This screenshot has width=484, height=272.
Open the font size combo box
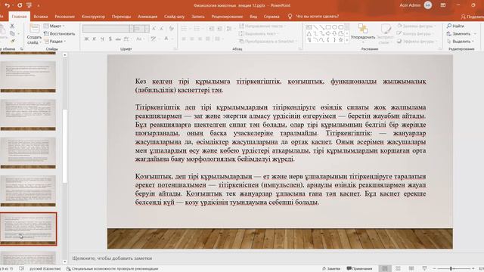(141, 29)
